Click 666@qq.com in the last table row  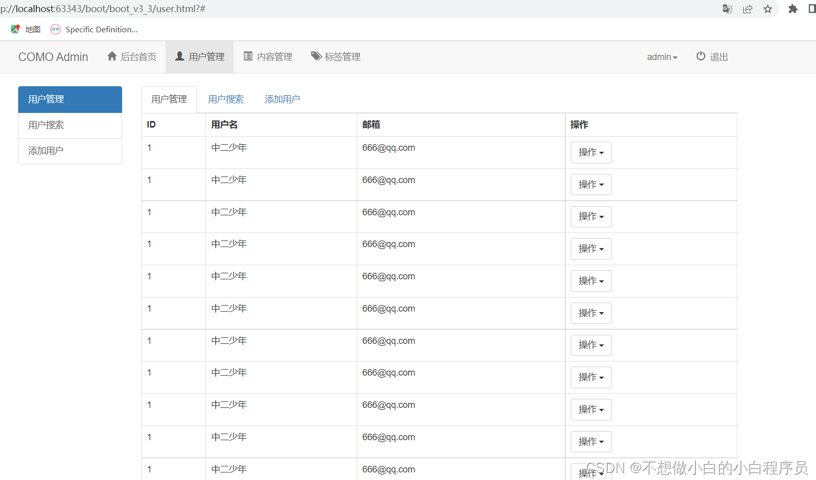point(389,469)
